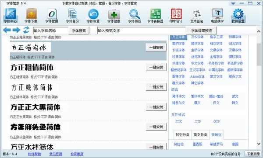
Task: Click 输入字体名称 search field
Action: tap(50, 31)
